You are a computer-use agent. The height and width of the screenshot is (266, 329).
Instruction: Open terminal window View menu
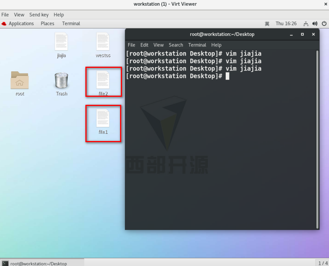coord(159,45)
